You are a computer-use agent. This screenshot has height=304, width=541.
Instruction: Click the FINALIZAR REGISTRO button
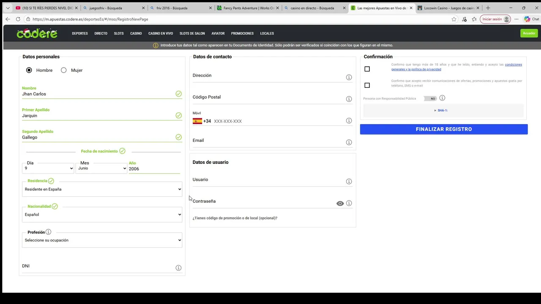444,129
